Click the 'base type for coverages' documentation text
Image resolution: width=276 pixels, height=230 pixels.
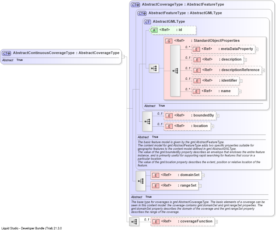click(x=198, y=207)
